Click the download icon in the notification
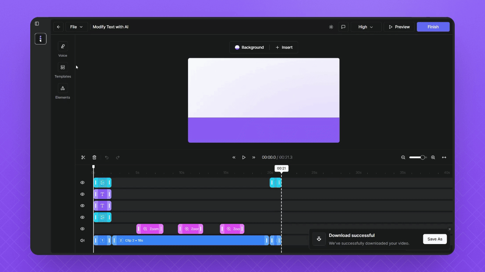Viewport: 485px width, 272px height. click(x=319, y=239)
